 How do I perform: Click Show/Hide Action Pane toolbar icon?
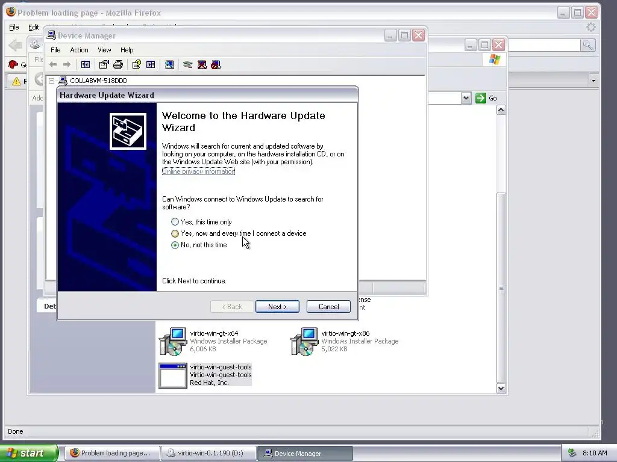(151, 65)
